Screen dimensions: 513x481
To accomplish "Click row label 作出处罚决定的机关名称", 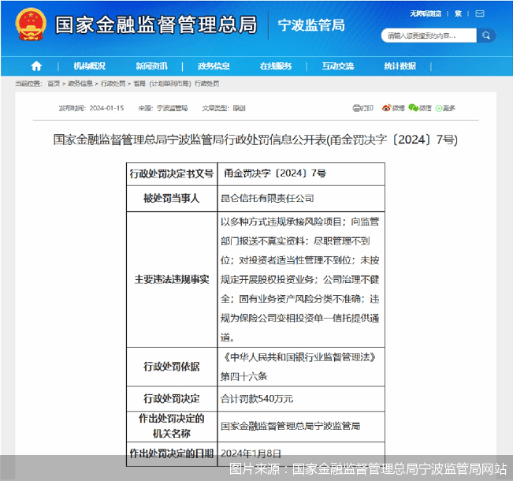I will pos(172,426).
